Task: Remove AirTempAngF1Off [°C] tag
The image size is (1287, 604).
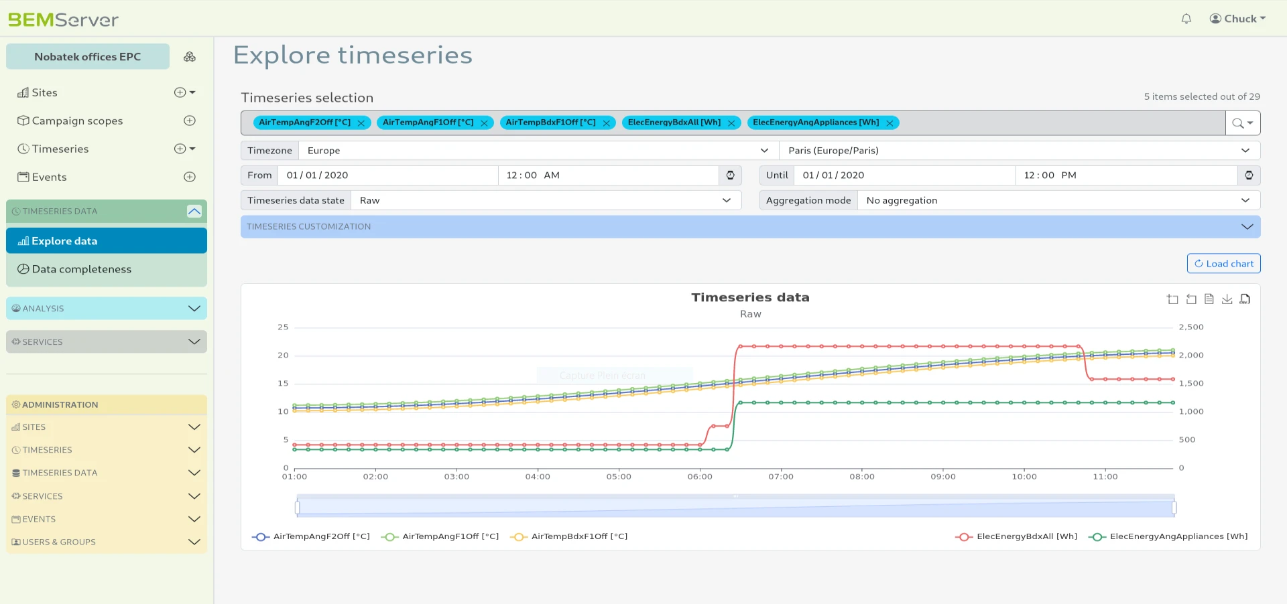Action: point(484,123)
